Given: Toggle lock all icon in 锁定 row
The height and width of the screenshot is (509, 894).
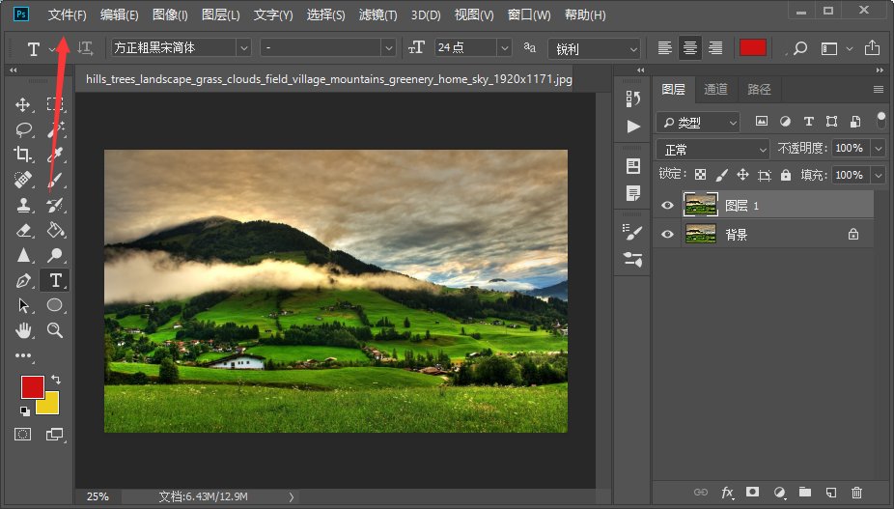Looking at the screenshot, I should [x=786, y=175].
